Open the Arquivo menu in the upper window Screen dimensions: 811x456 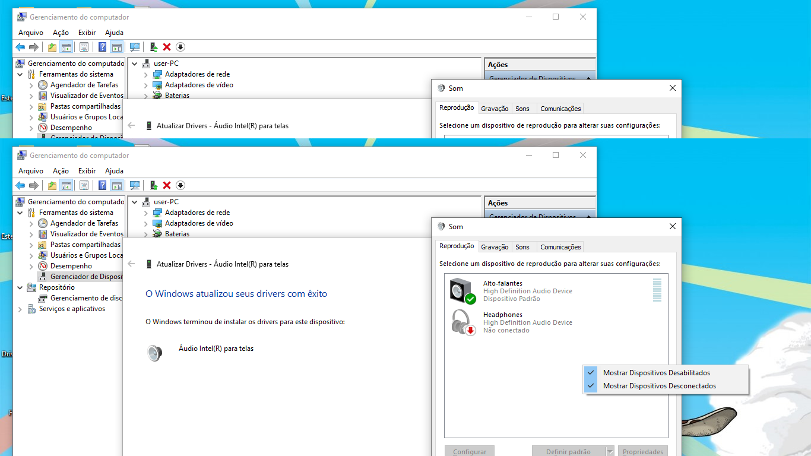(x=31, y=33)
